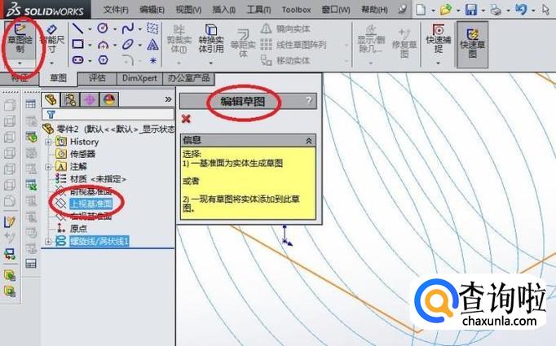Viewport: 556px width, 346px height.
Task: Select the Line sketch tool
Action: 77,28
